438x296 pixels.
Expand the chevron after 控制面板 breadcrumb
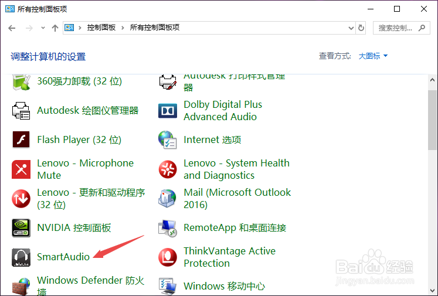(x=123, y=28)
